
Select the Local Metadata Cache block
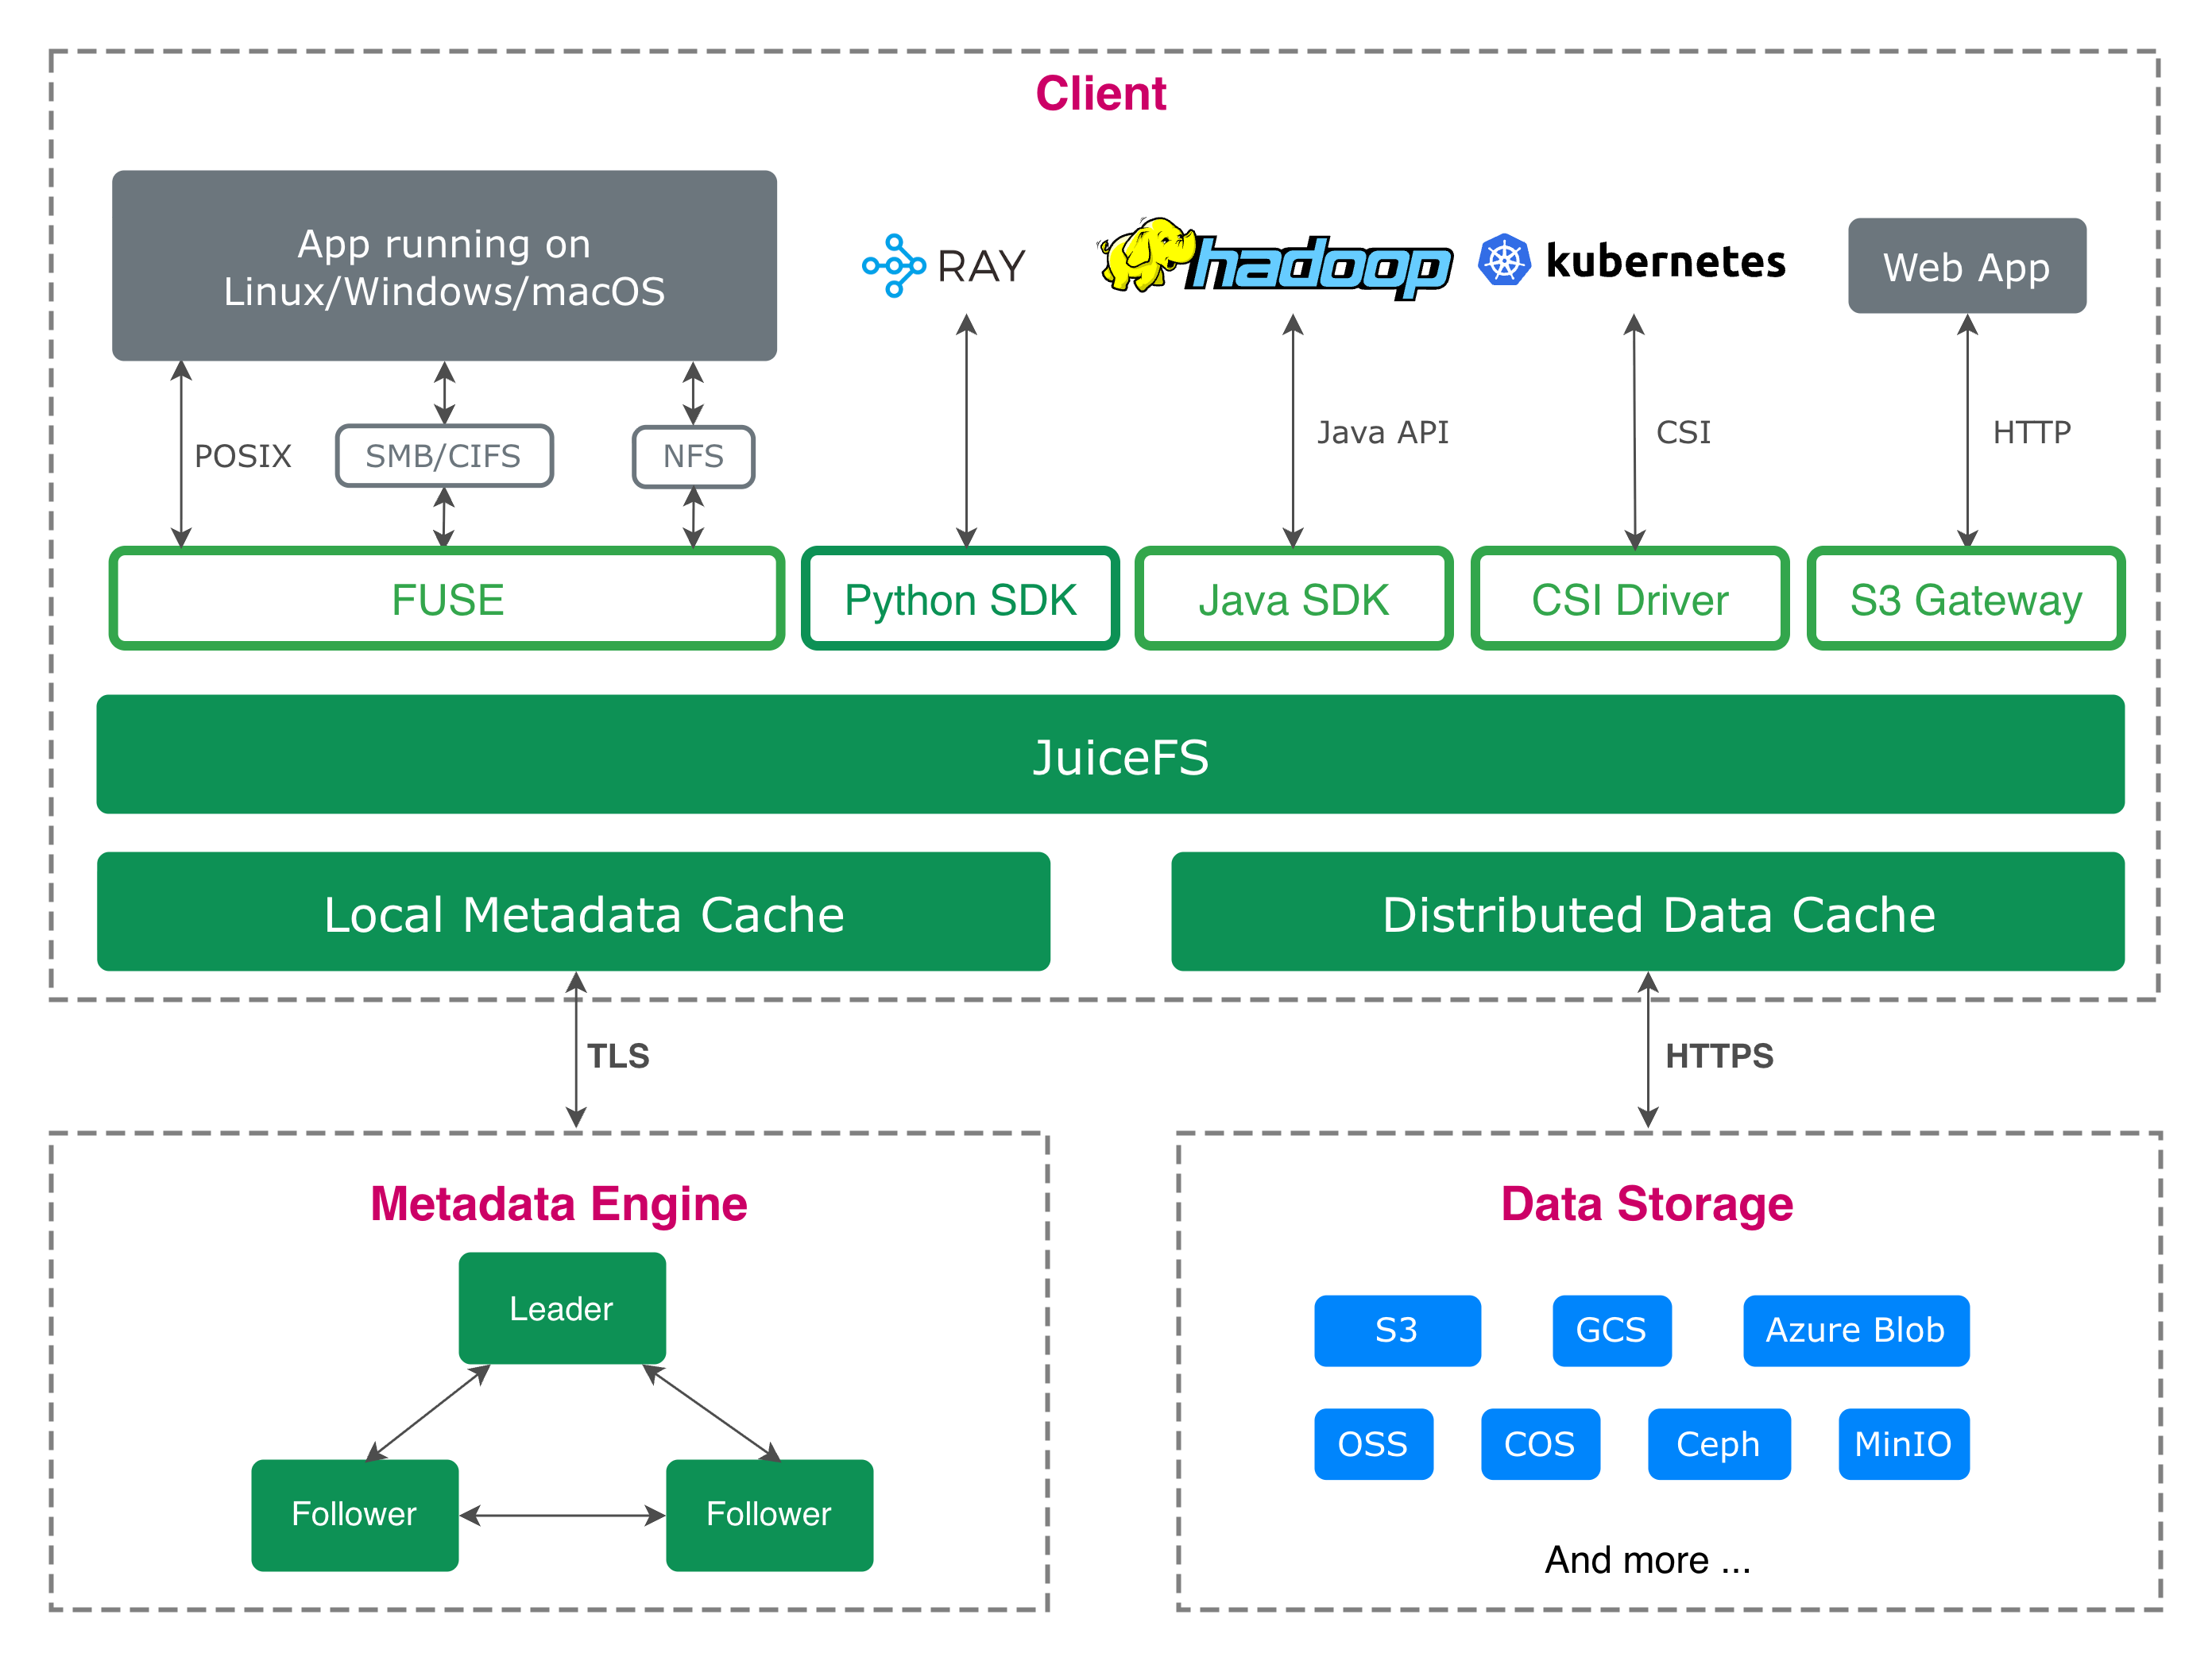573,913
